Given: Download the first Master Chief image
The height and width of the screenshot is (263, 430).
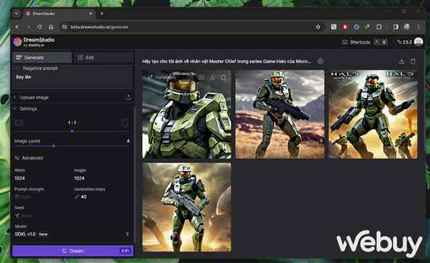Looking at the screenshot, I should tap(212, 78).
